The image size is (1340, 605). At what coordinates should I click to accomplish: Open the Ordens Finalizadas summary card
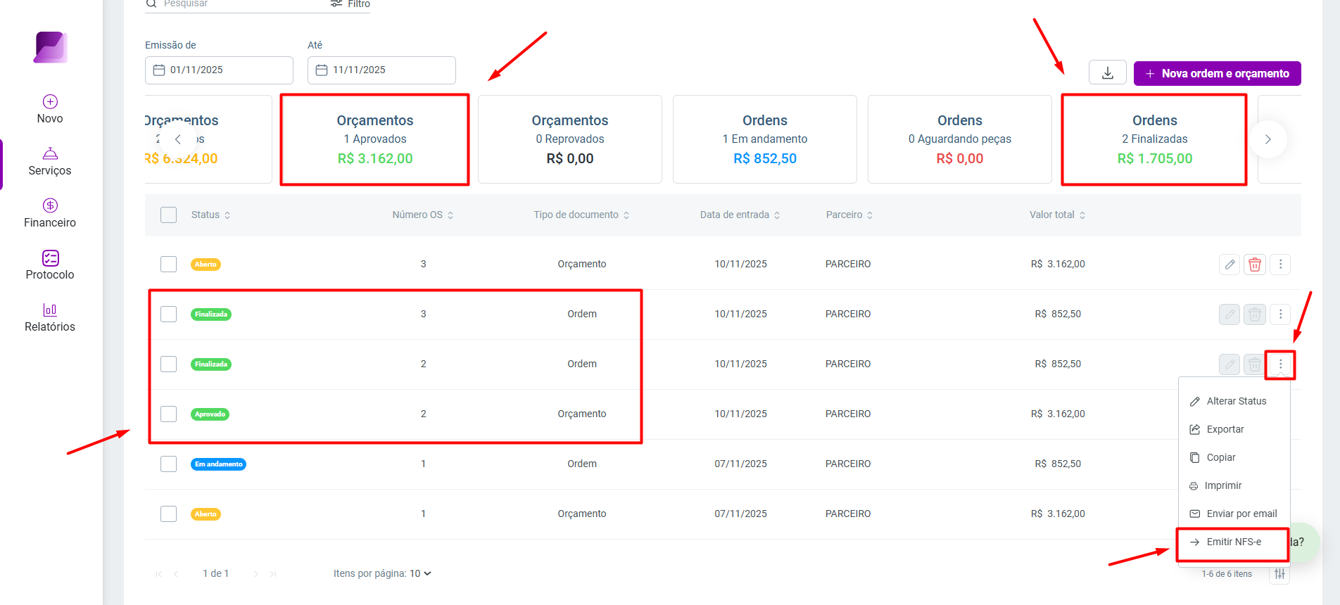[x=1154, y=139]
